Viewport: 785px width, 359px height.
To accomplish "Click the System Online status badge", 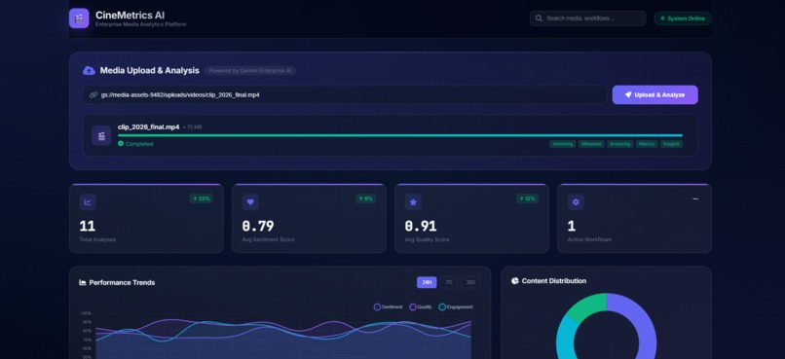I will [683, 18].
